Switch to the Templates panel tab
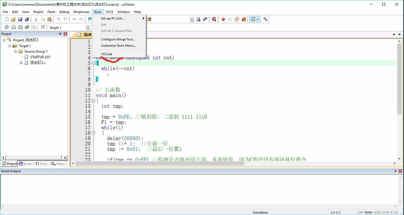Image resolution: width=404 pixels, height=215 pixels. 59,164
